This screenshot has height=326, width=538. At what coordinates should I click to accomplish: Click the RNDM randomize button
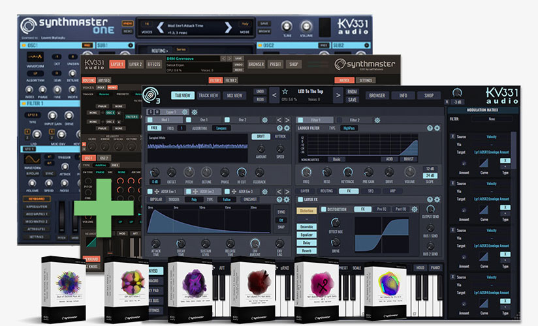tap(352, 91)
